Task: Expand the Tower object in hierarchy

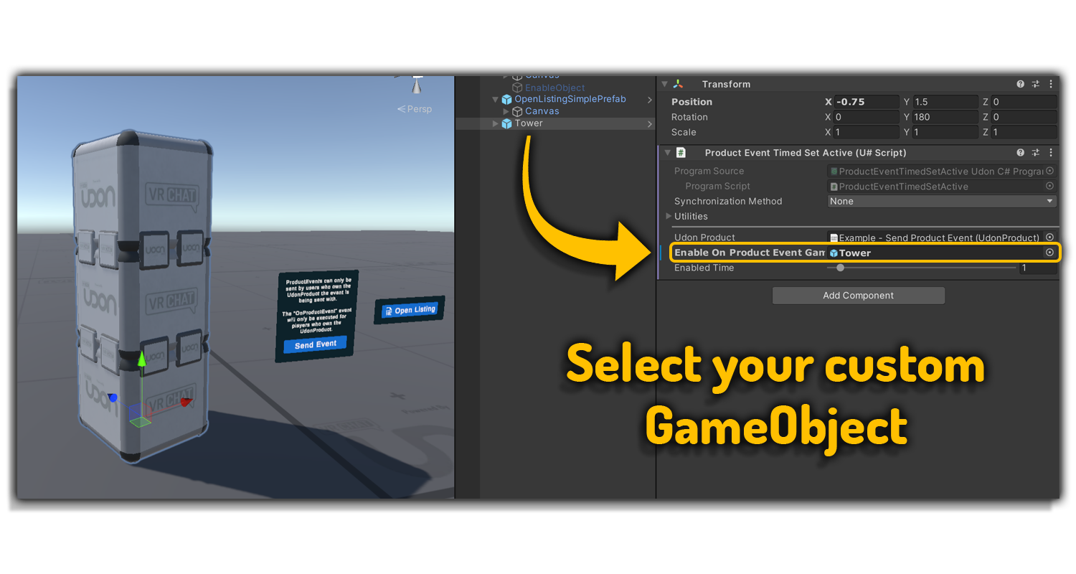Action: coord(495,123)
